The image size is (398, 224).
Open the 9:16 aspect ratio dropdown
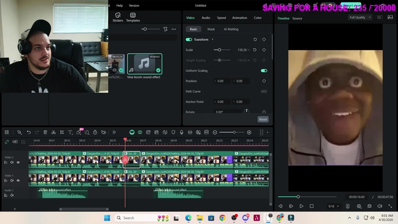(x=334, y=206)
